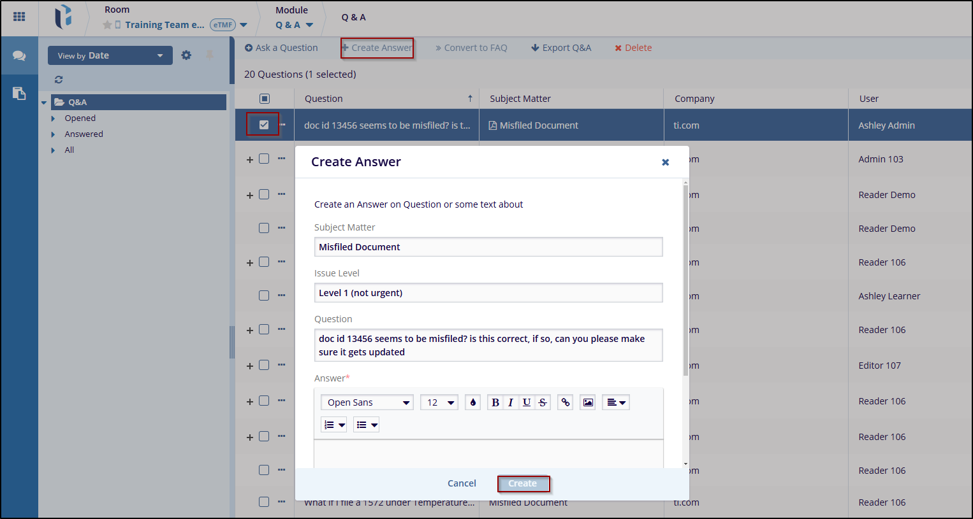Click Cancel in Create Answer dialog
973x519 pixels.
click(462, 483)
